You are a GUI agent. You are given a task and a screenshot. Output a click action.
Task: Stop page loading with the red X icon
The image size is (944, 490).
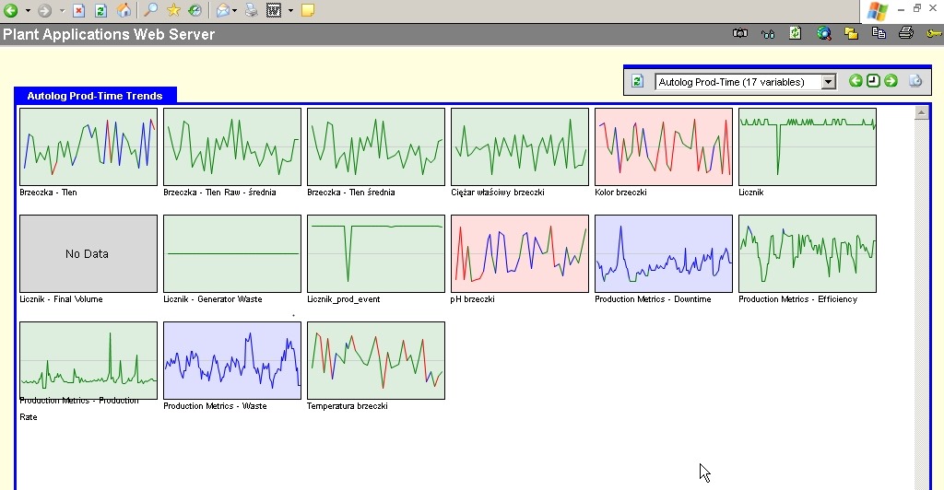coord(79,10)
